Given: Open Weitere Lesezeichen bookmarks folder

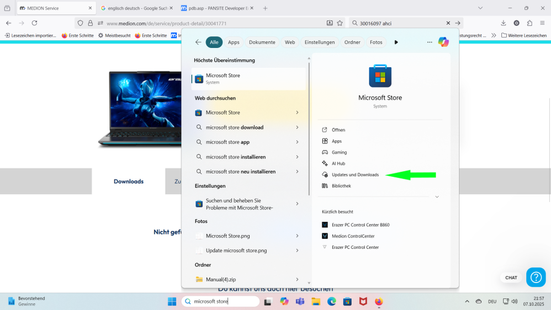Looking at the screenshot, I should click(x=524, y=35).
